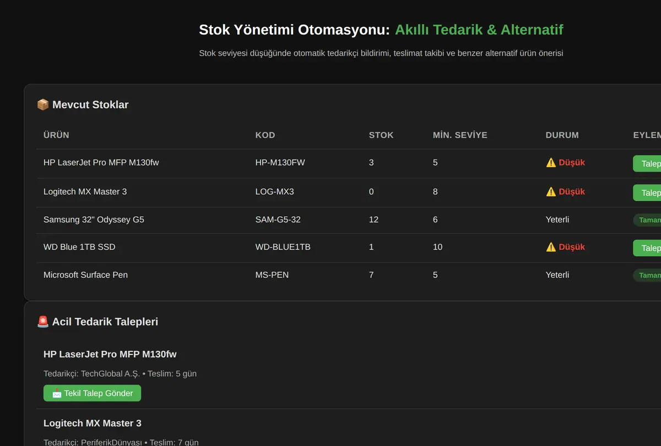Click Yeterli status in Samsung row
Image resolution: width=661 pixels, height=446 pixels.
pyautogui.click(x=557, y=220)
